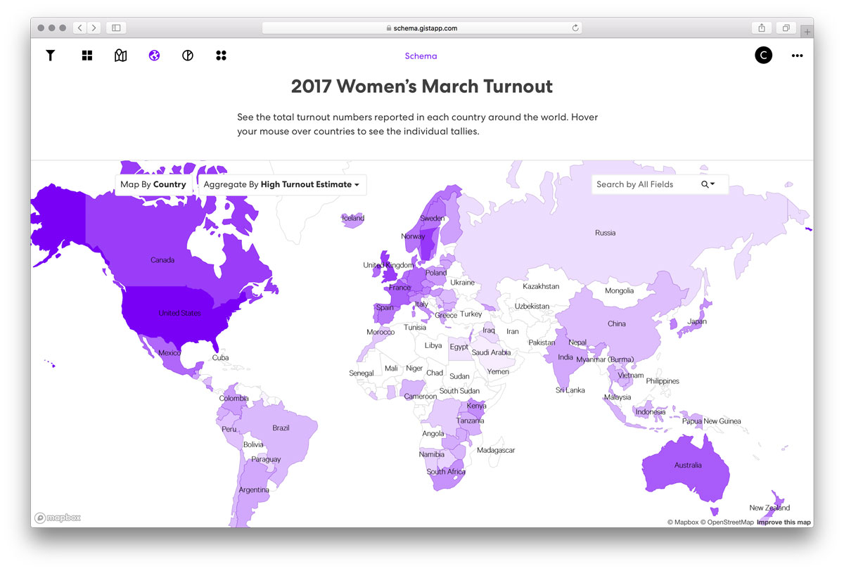Click the Indonesia label
844x571 pixels.
pyautogui.click(x=651, y=412)
